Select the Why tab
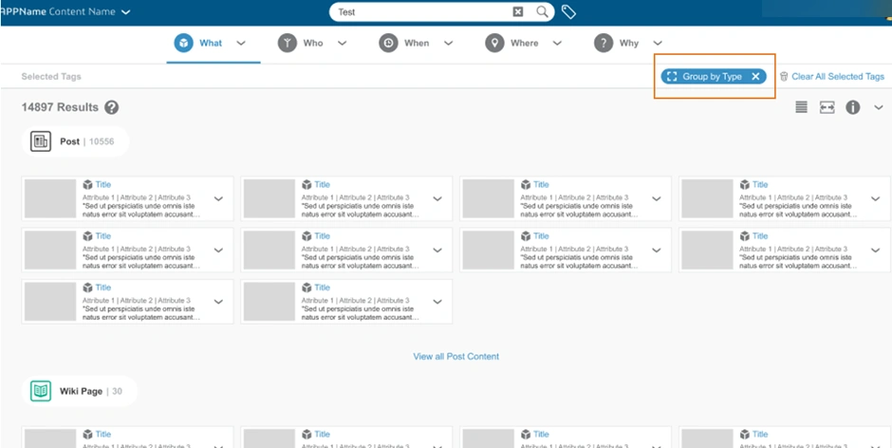Screen dimensions: 892x448 pyautogui.click(x=628, y=44)
